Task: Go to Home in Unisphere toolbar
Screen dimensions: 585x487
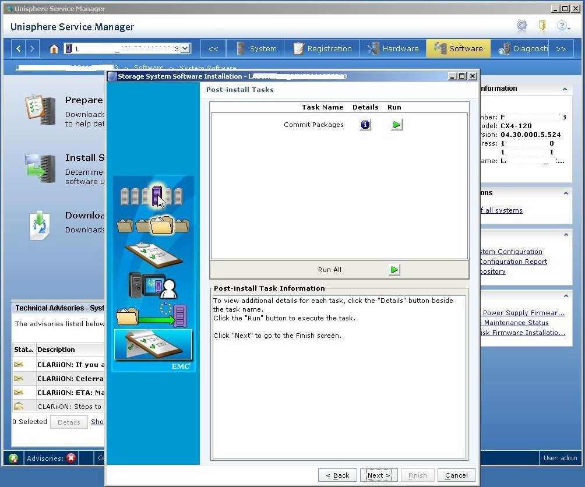Action: 54,48
